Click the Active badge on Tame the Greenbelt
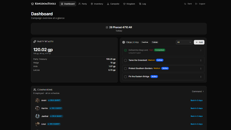Image resolution: width=231 pixels, height=130 pixels. (160, 60)
